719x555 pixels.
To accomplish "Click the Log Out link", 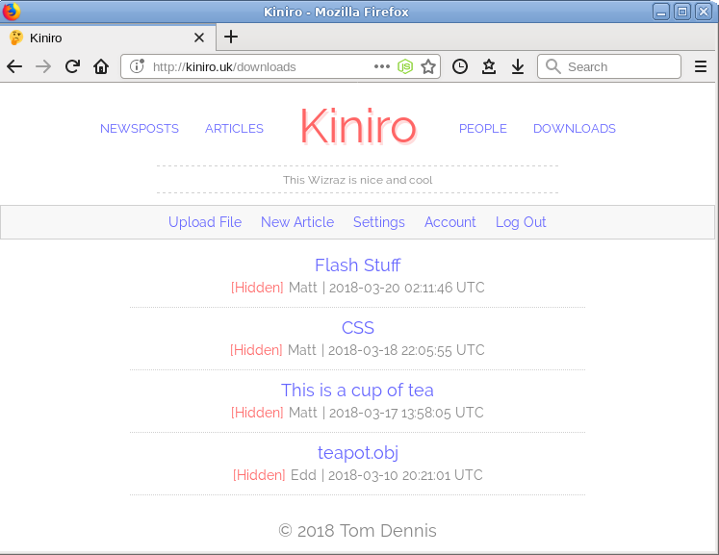I will [521, 222].
